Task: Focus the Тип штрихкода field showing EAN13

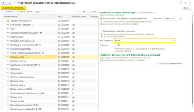Action: (143, 41)
